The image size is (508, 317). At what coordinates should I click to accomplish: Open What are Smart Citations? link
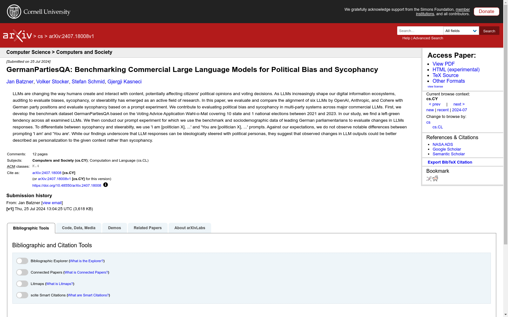[88, 295]
